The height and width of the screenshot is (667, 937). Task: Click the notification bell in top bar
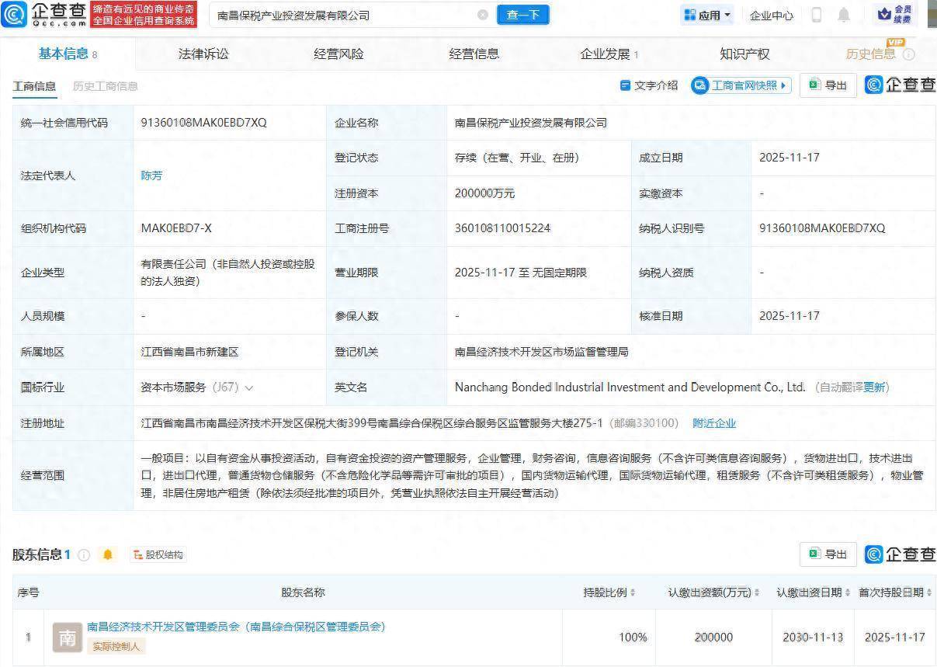[844, 15]
